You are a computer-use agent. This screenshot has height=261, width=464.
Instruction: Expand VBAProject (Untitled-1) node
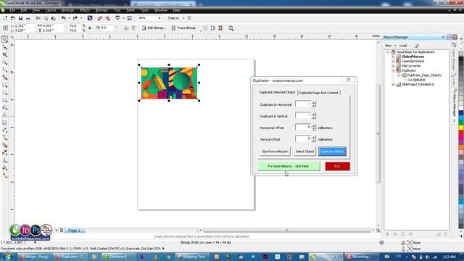pos(393,85)
